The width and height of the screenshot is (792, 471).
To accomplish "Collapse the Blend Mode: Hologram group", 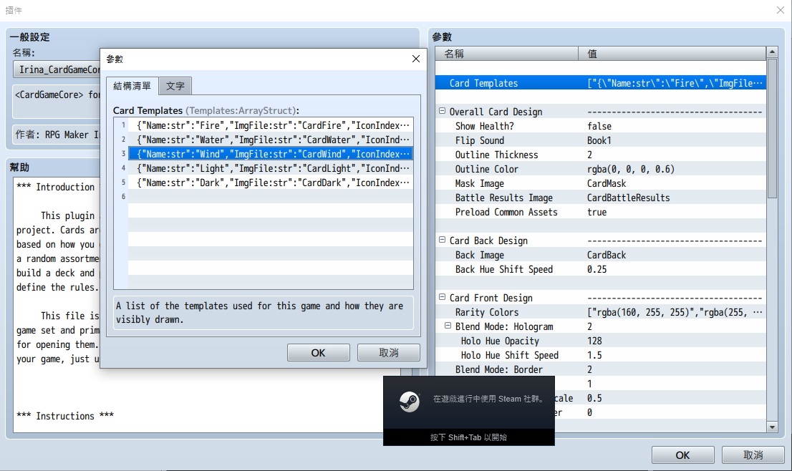I will click(x=448, y=326).
